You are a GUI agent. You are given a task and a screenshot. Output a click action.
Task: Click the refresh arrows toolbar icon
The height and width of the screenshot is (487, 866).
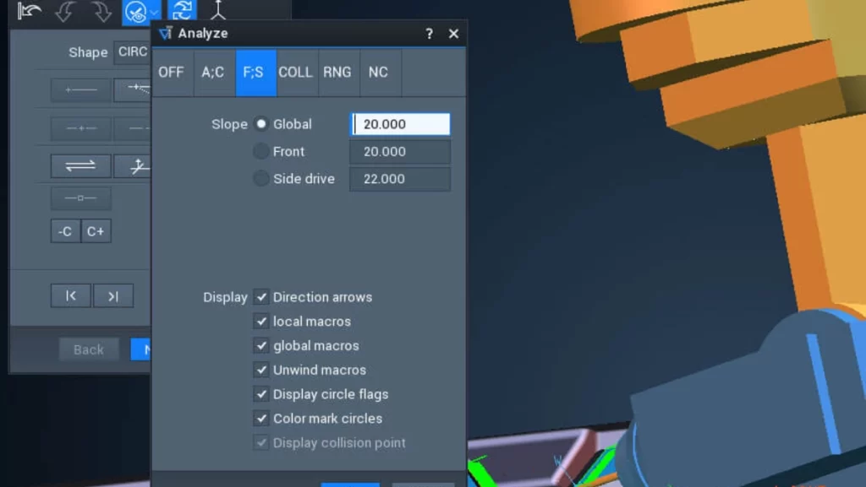click(183, 10)
